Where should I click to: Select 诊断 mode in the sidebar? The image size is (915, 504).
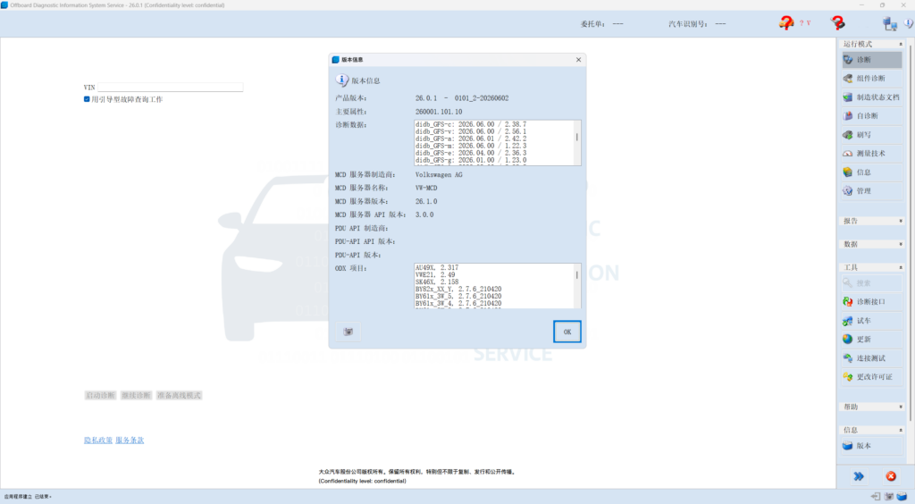tap(872, 60)
